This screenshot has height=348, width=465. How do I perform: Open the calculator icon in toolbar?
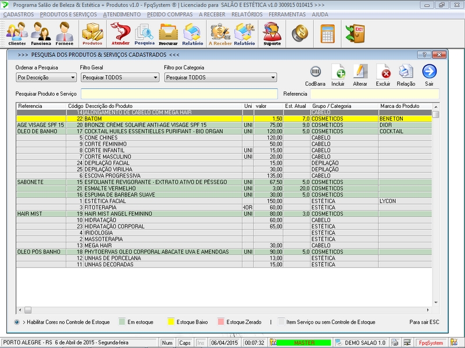pyautogui.click(x=327, y=34)
